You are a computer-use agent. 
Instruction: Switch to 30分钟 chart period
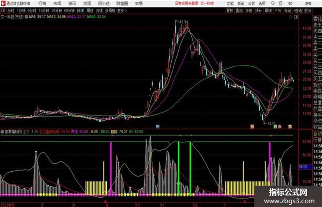(57, 11)
